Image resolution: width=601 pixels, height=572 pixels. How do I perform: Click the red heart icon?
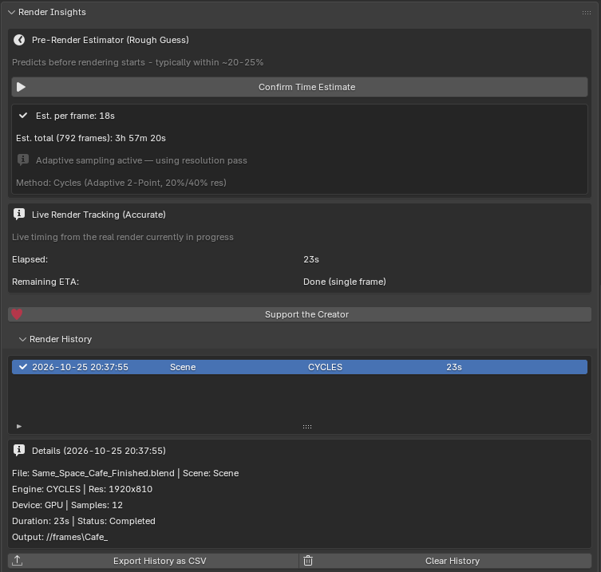point(17,314)
